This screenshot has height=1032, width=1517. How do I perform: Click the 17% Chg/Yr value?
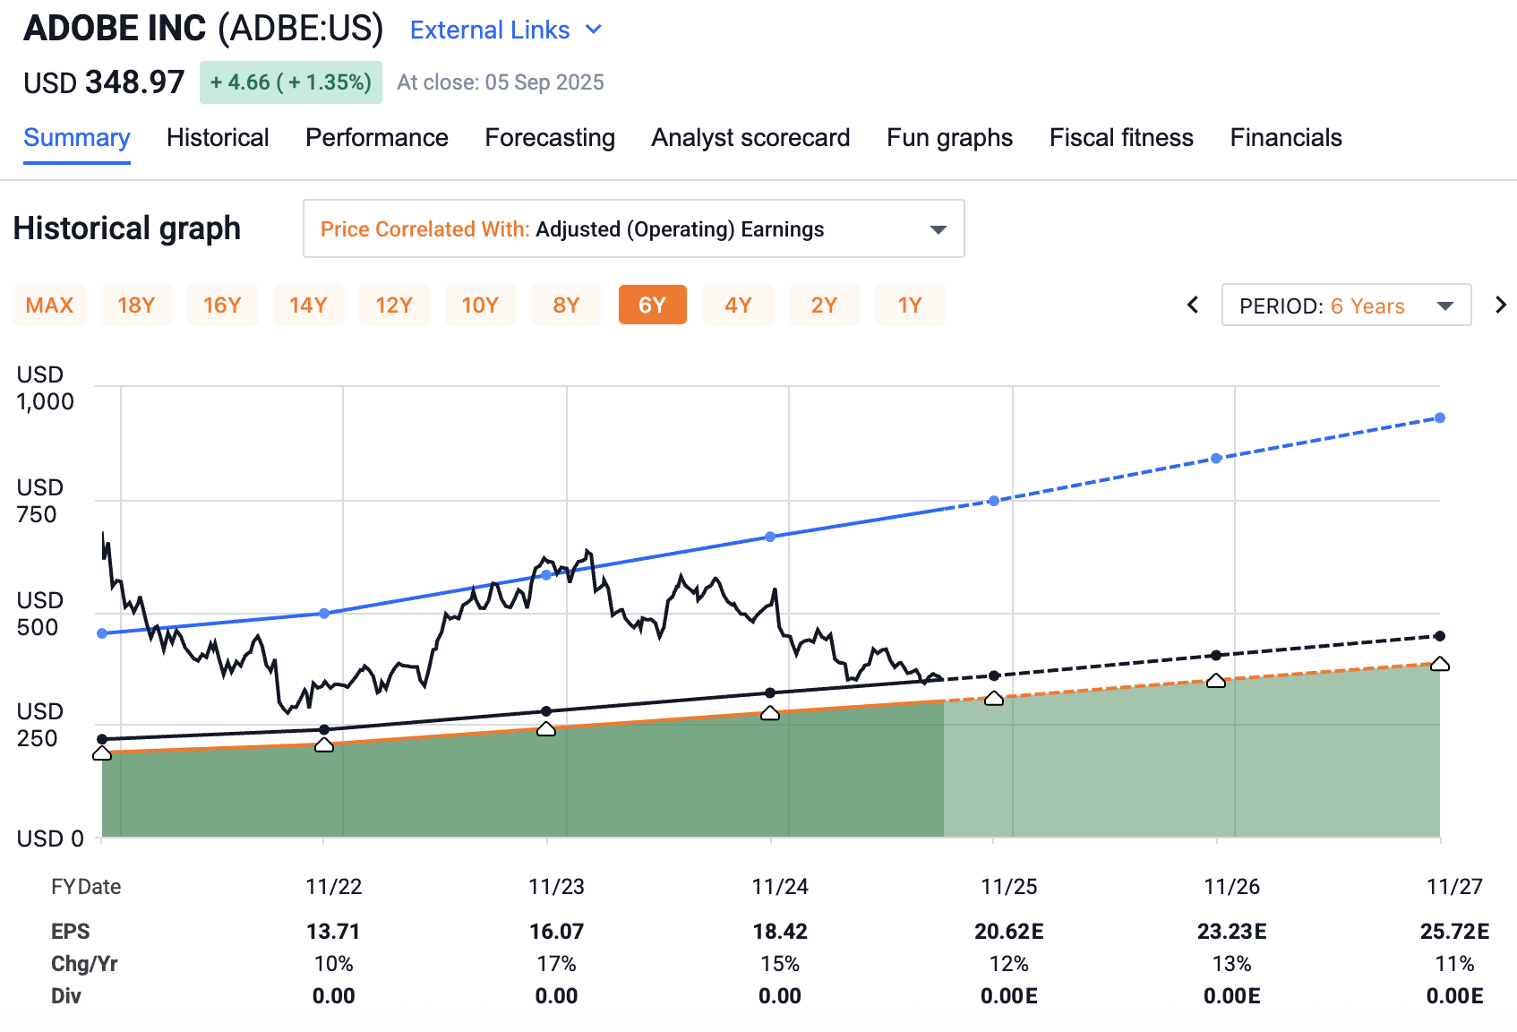(x=556, y=964)
